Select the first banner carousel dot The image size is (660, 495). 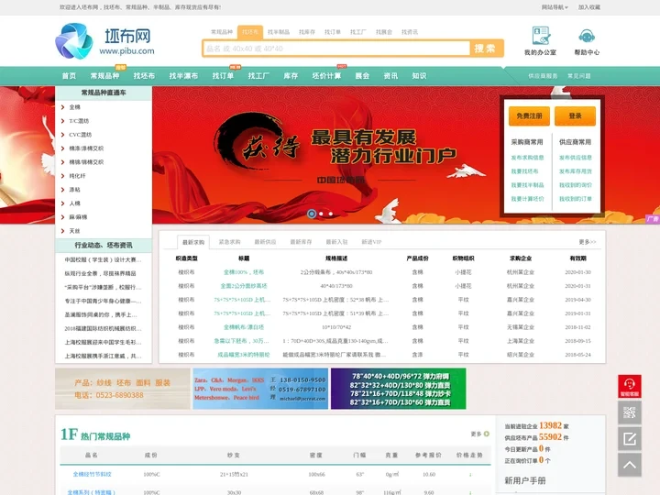(312, 214)
